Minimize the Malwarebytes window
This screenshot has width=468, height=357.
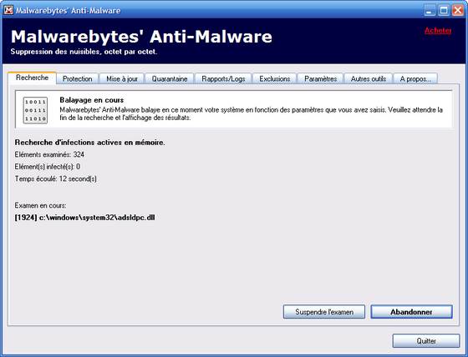[430, 11]
